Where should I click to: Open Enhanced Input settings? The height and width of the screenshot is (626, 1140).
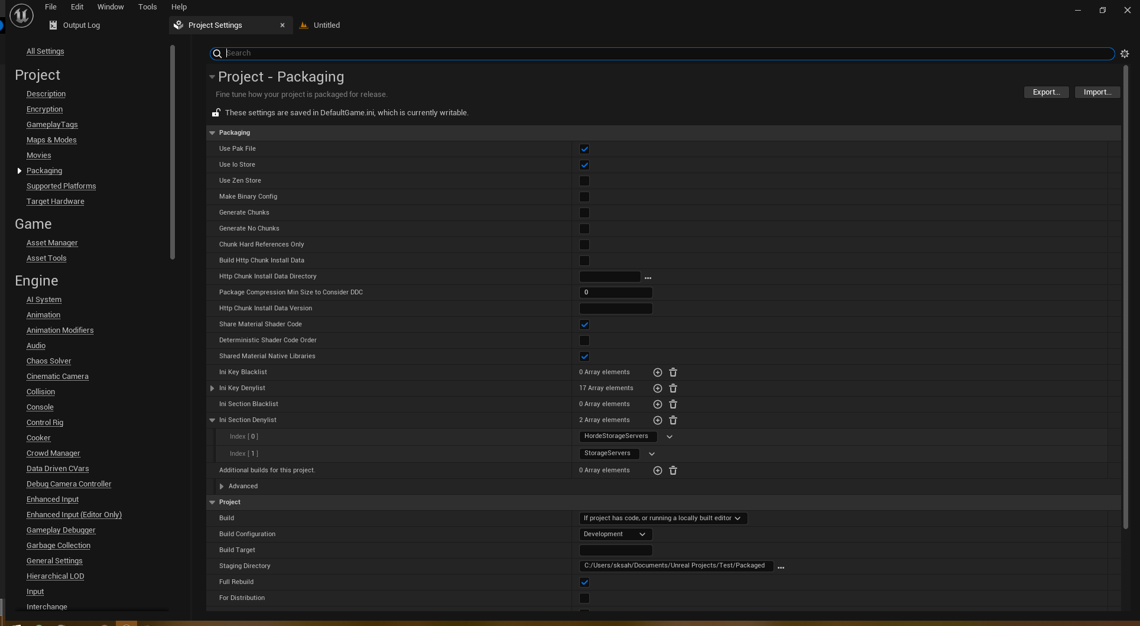tap(53, 499)
